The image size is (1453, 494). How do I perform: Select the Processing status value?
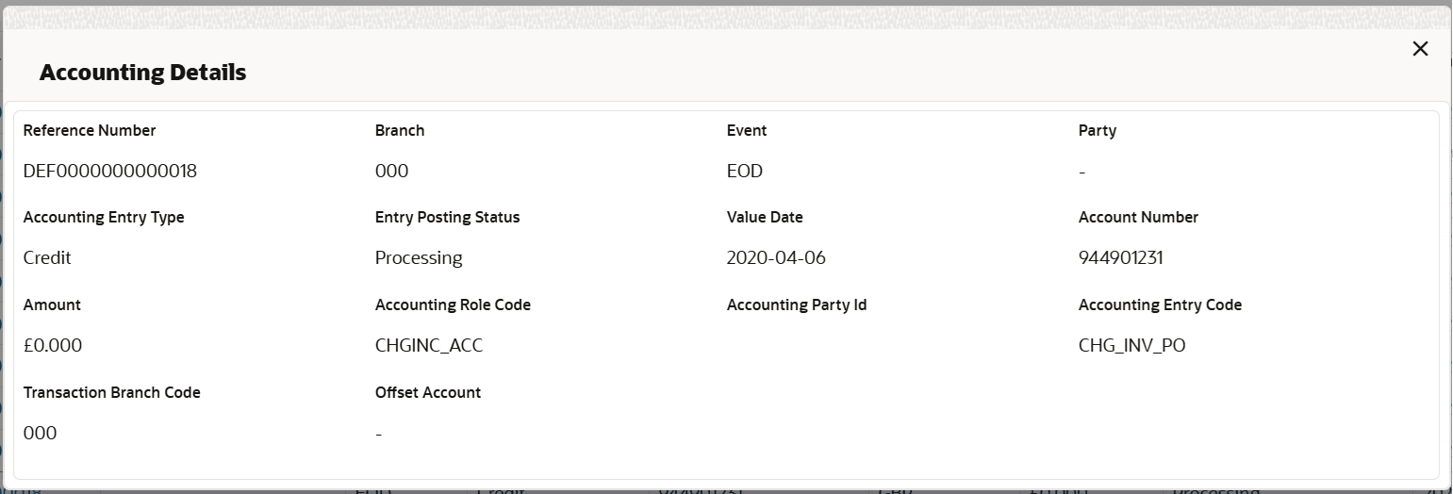pos(419,258)
